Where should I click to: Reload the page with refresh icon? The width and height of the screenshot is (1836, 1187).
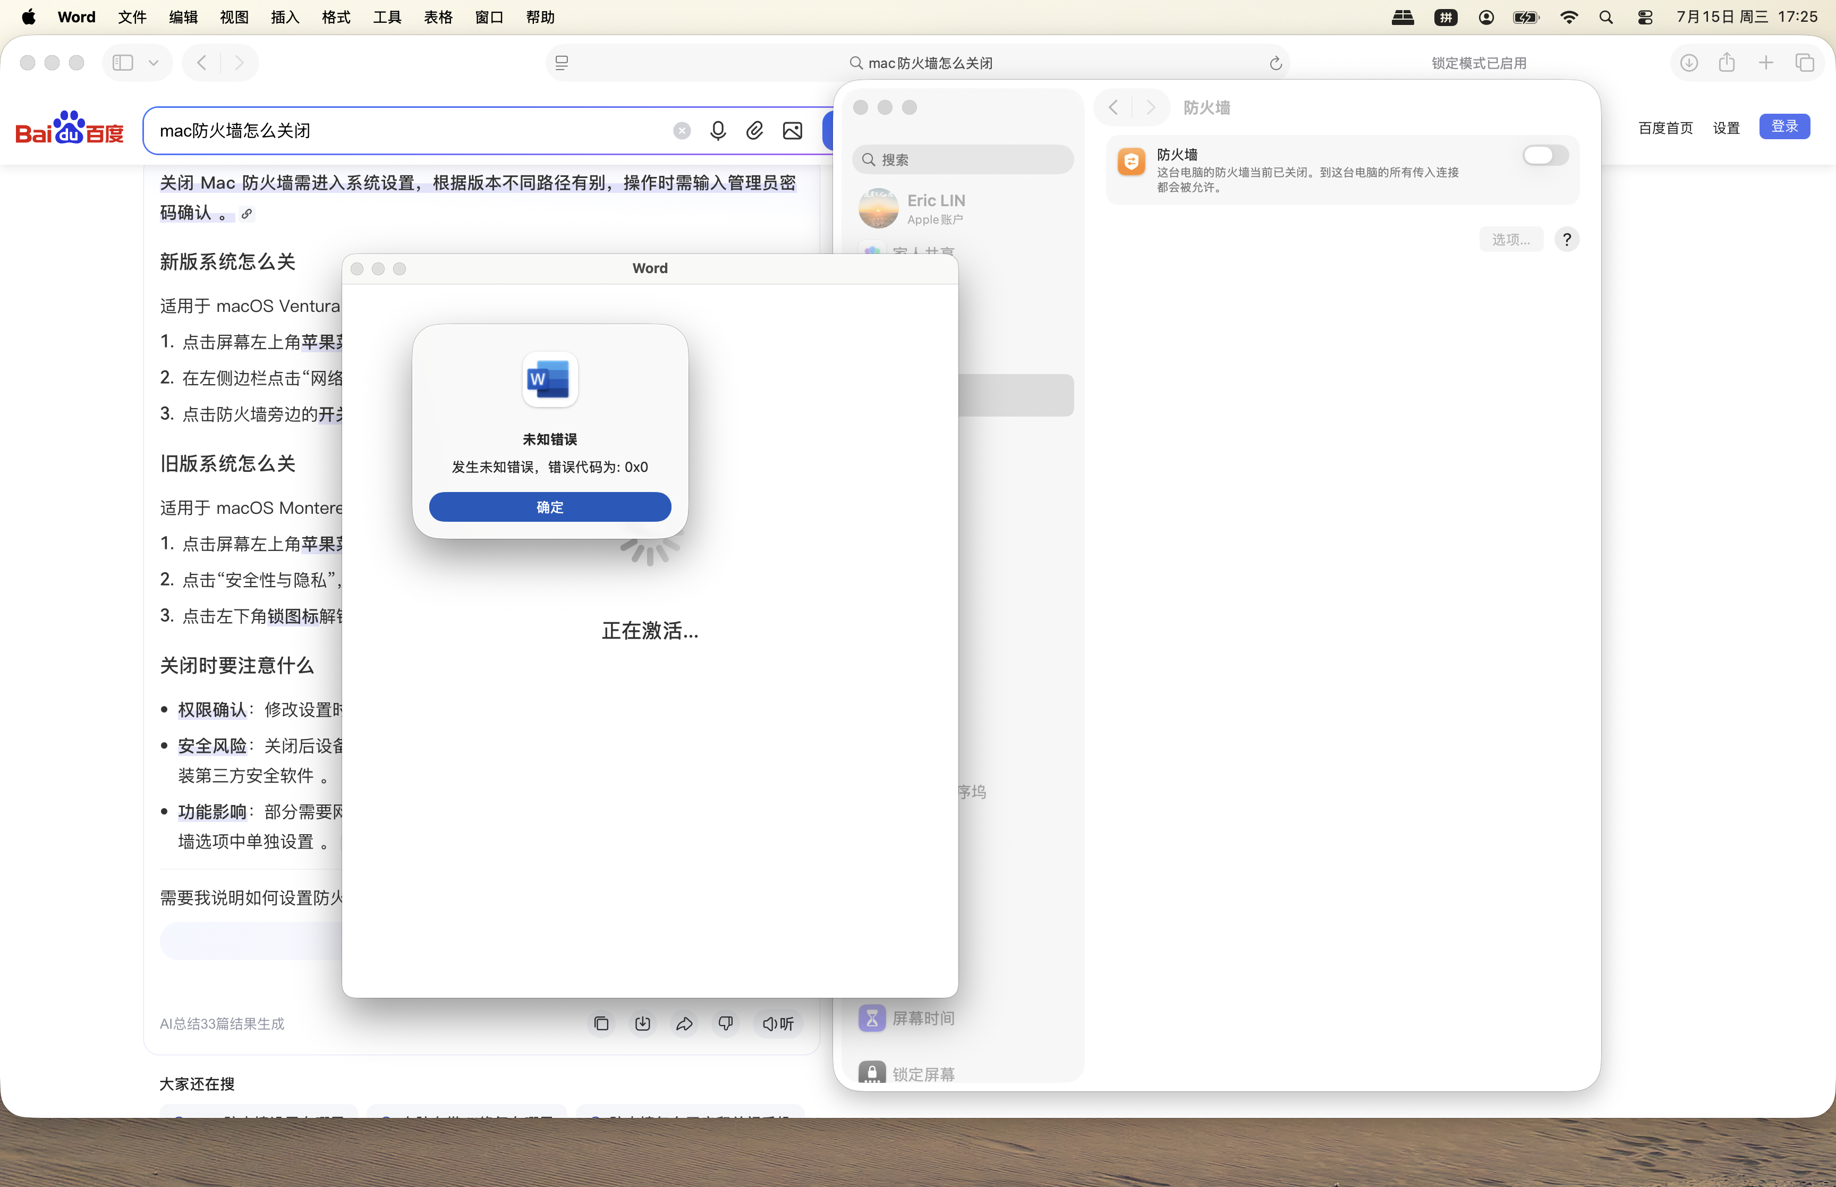pyautogui.click(x=1276, y=63)
